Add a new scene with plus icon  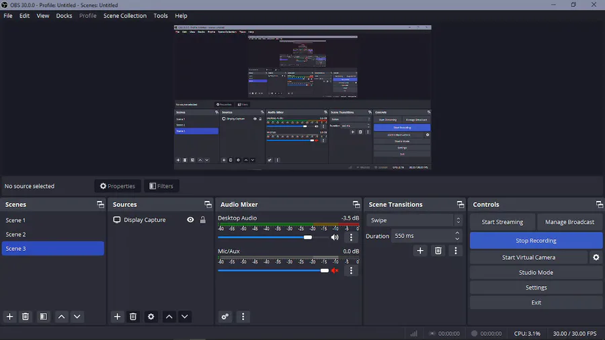pyautogui.click(x=9, y=316)
